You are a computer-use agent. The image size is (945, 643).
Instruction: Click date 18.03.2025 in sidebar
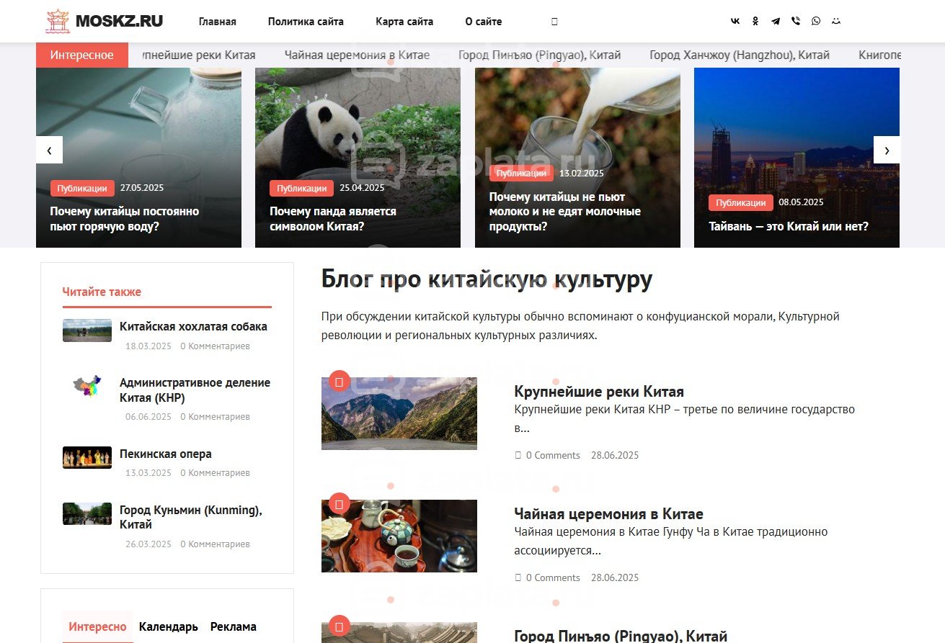point(148,346)
